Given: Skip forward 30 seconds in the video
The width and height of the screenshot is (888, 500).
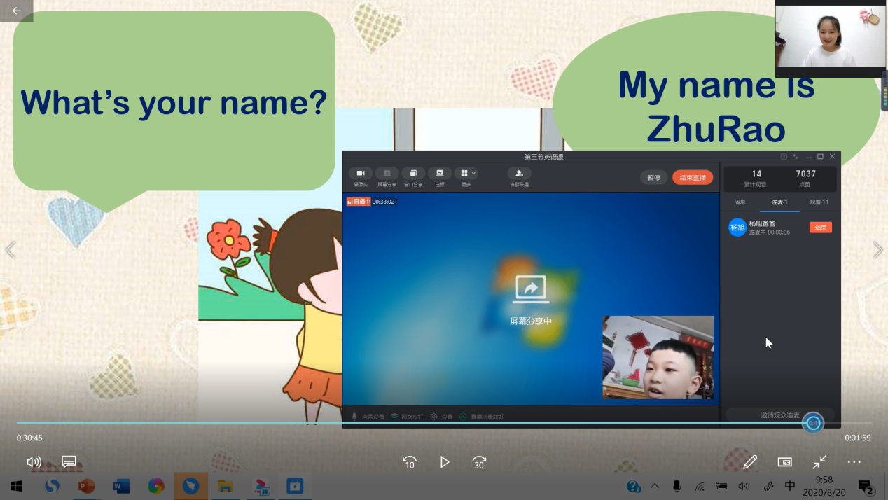Looking at the screenshot, I should click(479, 462).
